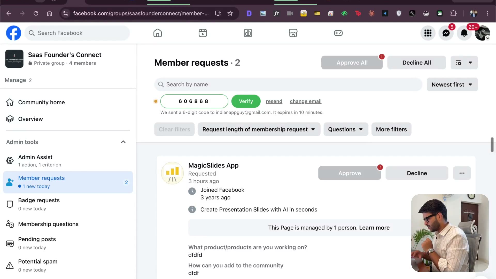Screen dimensions: 496x279
Task: Open Badge requests
Action: tap(68, 204)
